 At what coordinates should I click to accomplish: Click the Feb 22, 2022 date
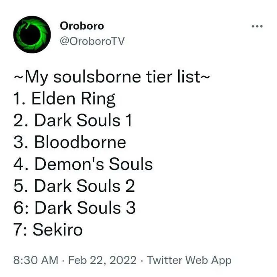(102, 260)
